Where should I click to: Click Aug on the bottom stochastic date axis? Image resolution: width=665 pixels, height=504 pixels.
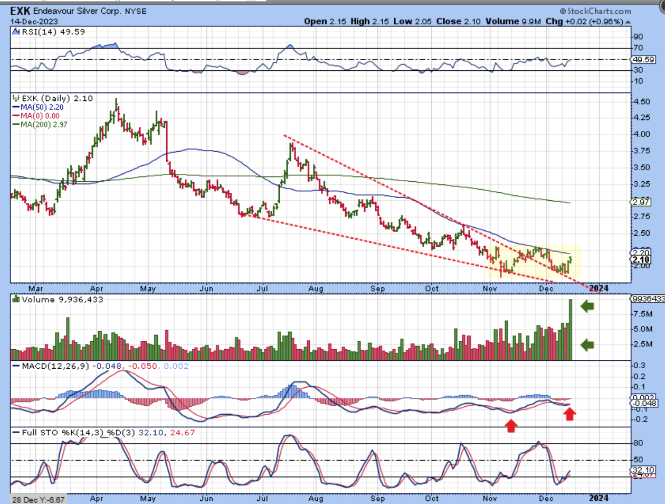316,498
